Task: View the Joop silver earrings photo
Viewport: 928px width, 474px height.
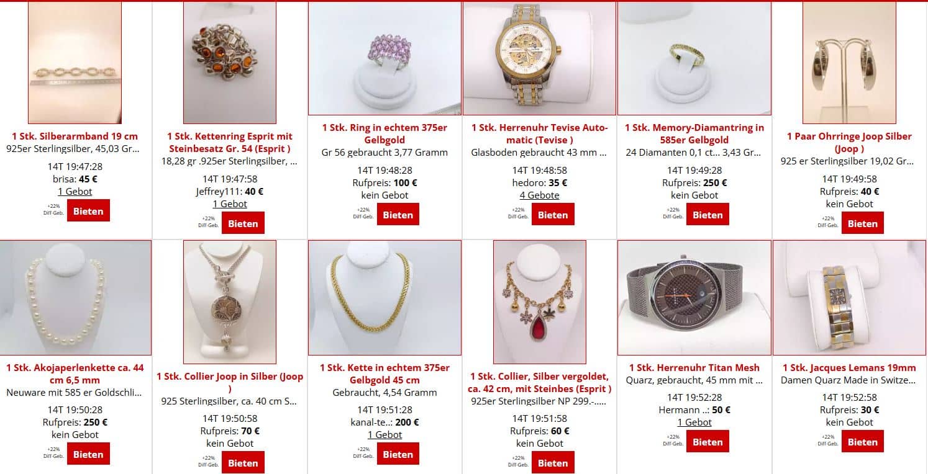Action: [849, 63]
